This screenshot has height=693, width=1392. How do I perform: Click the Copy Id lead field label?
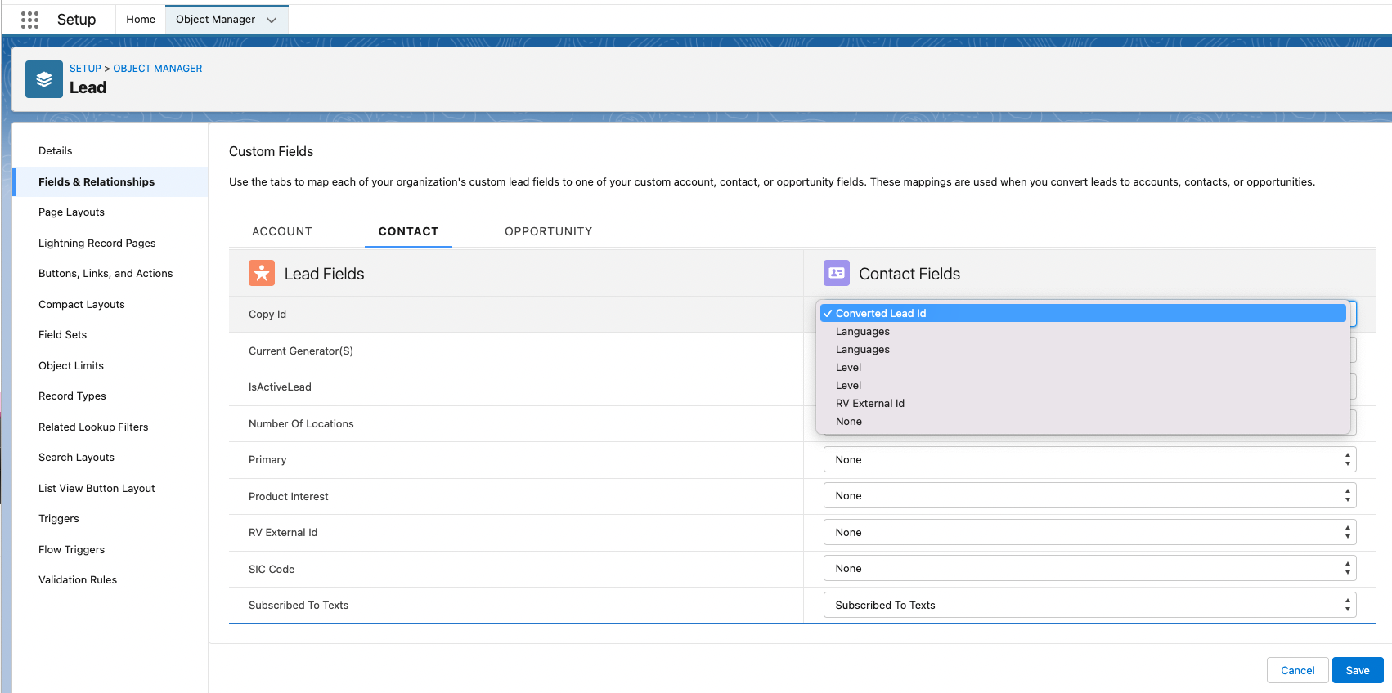pyautogui.click(x=267, y=314)
